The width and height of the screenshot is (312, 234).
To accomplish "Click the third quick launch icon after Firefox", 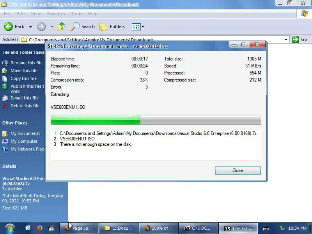I will (51, 228).
